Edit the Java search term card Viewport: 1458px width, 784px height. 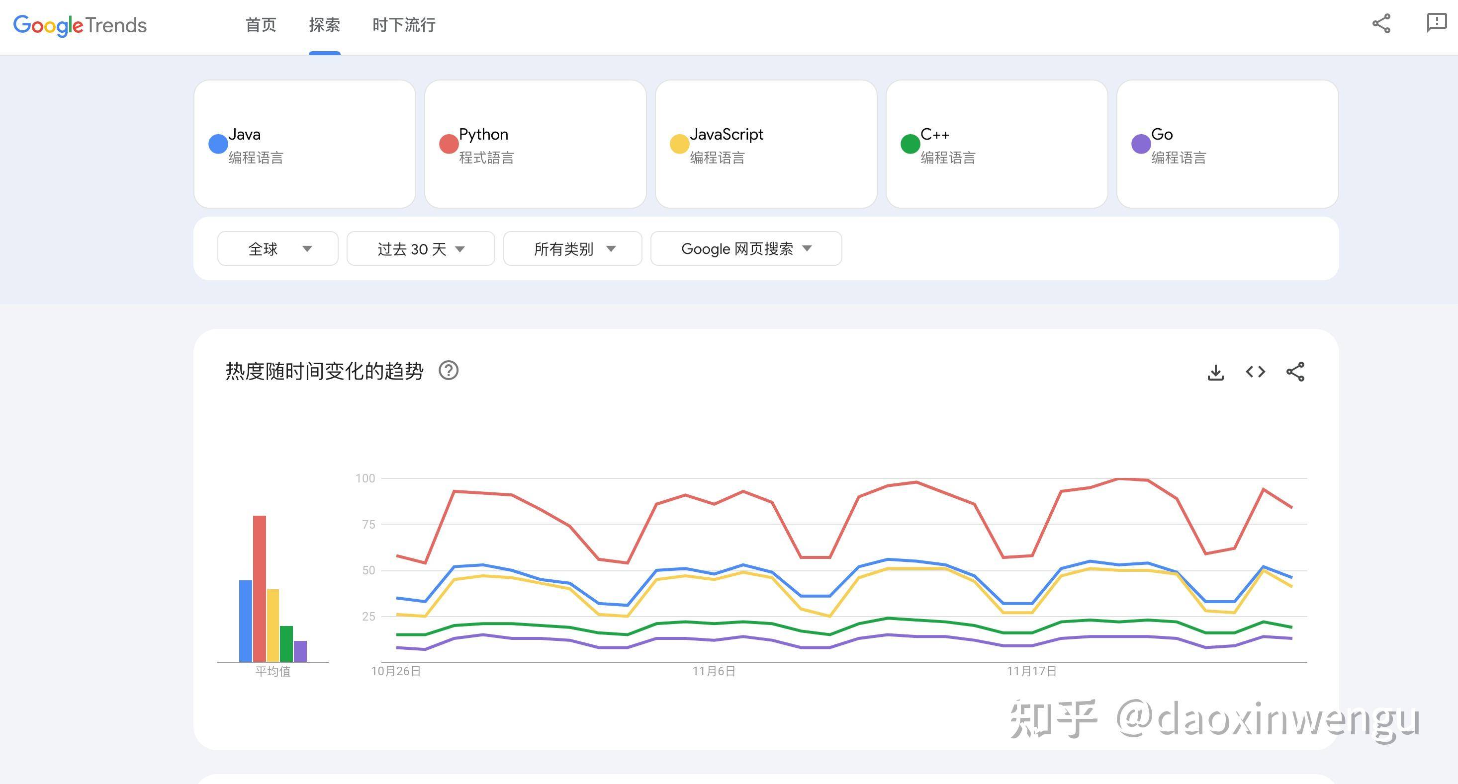[x=304, y=144]
